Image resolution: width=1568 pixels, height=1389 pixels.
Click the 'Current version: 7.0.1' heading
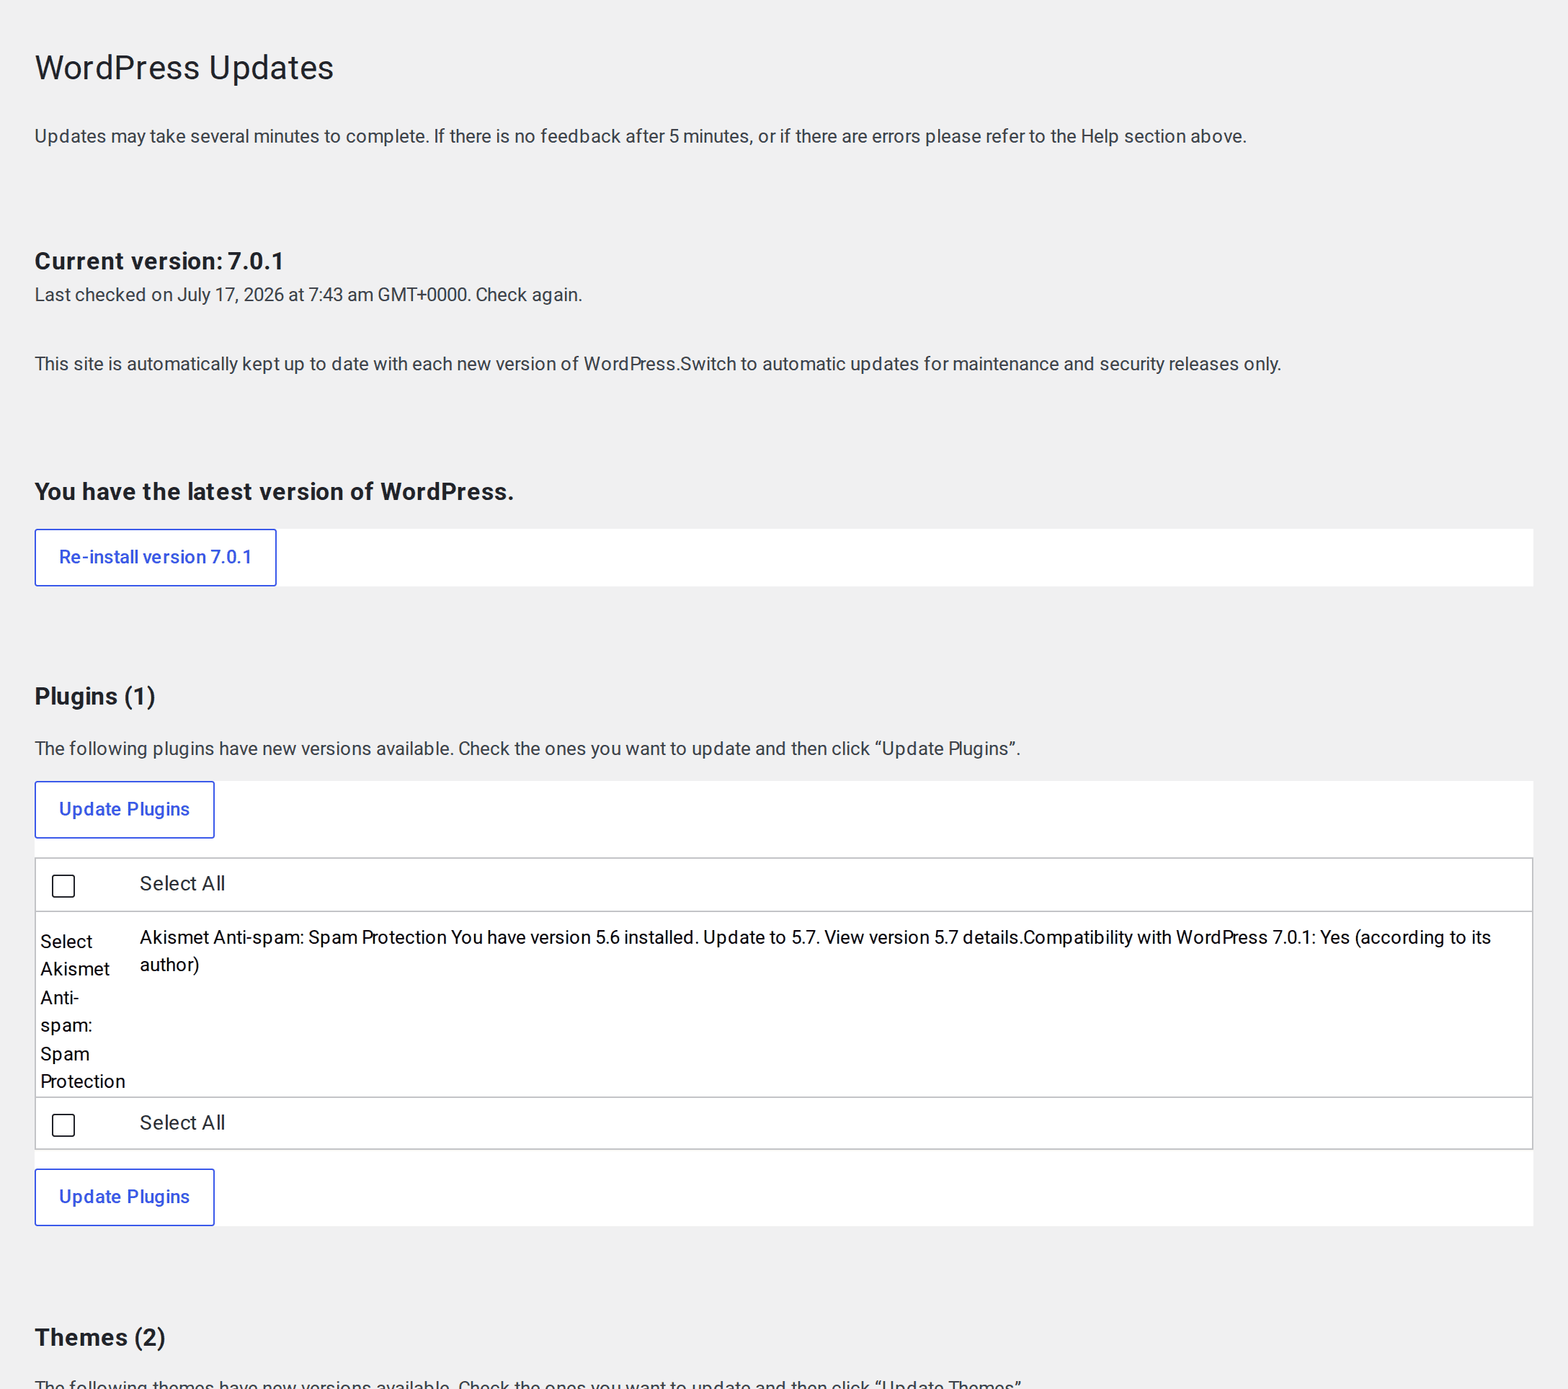159,262
